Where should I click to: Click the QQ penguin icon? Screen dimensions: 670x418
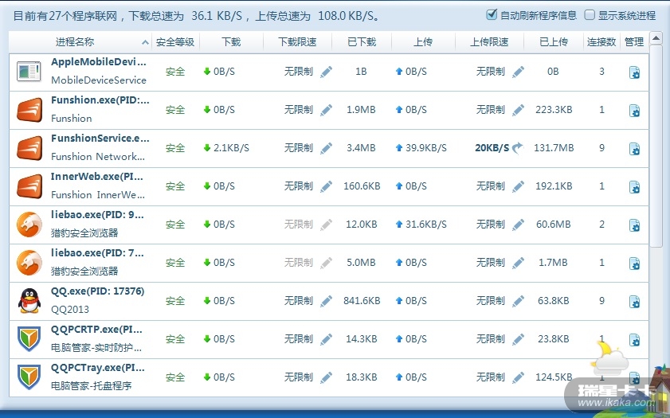pos(29,301)
